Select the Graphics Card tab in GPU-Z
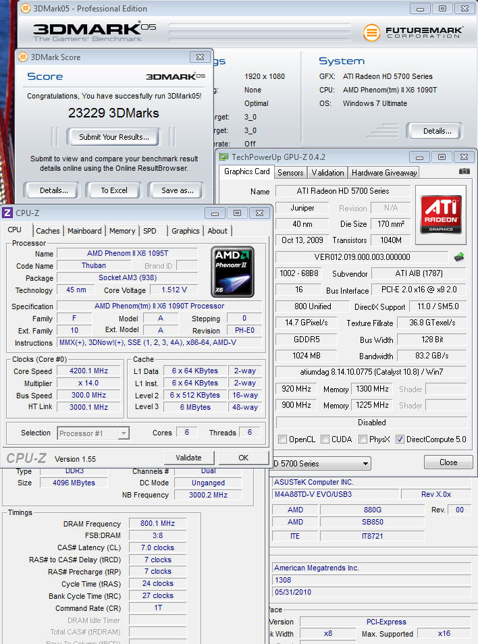478x644 pixels. tap(247, 171)
